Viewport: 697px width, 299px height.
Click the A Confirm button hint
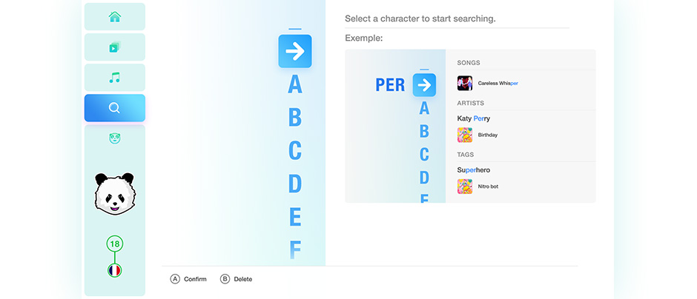(188, 279)
